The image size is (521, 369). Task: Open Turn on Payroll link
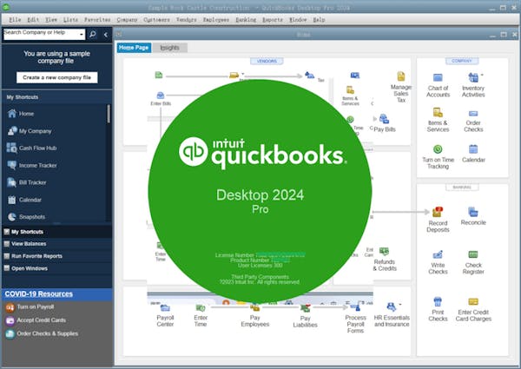point(35,308)
